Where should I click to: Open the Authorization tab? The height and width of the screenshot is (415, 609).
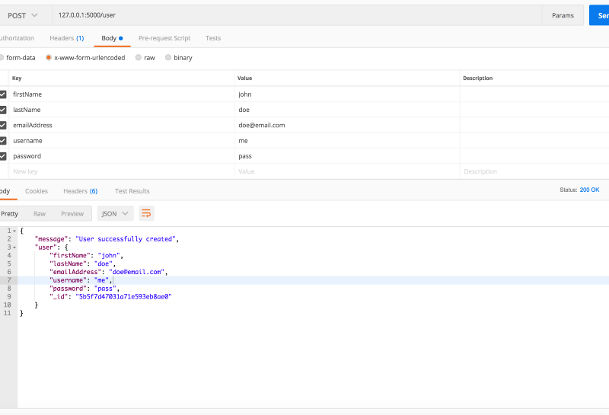pyautogui.click(x=17, y=38)
